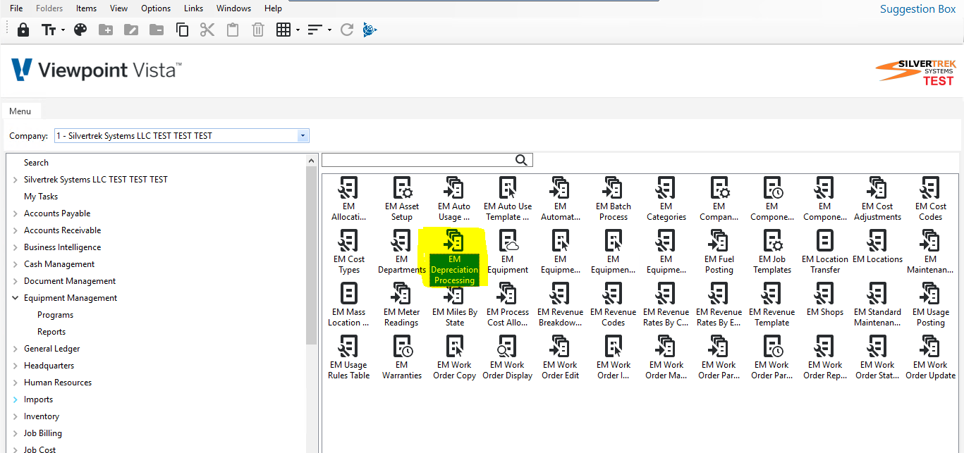Image resolution: width=964 pixels, height=453 pixels.
Task: Expand the Accounts Receivable folder
Action: 16,230
